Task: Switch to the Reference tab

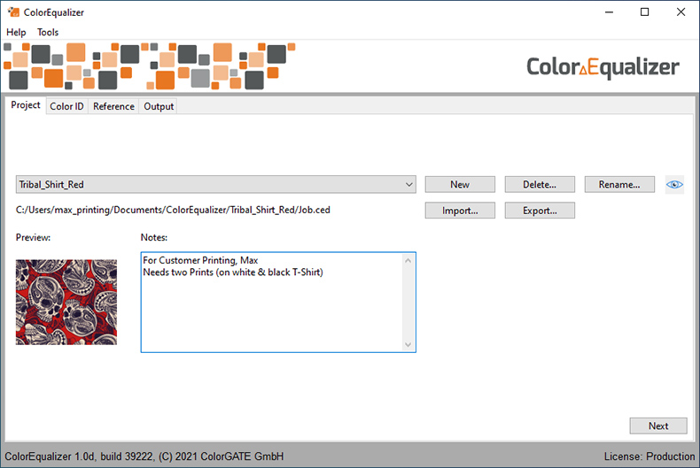Action: point(113,106)
